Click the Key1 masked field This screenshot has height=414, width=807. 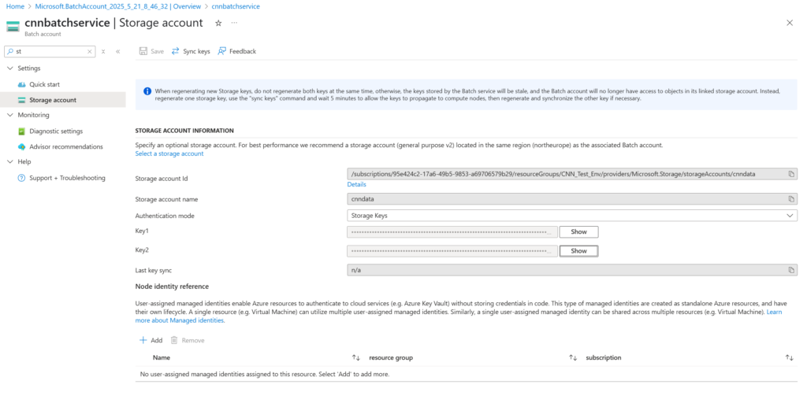coord(452,232)
